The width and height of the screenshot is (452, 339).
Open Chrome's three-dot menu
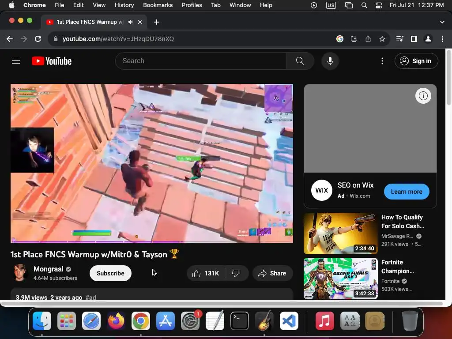click(442, 39)
